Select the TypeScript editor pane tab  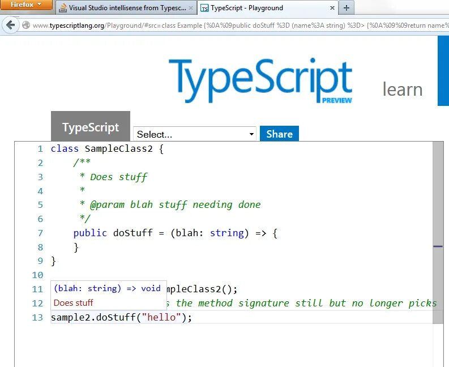(x=91, y=126)
